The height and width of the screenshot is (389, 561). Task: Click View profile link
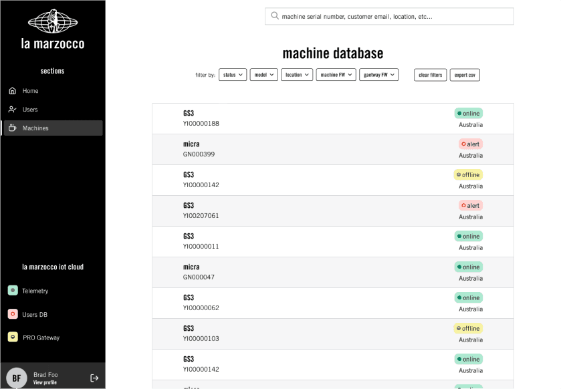tap(45, 382)
